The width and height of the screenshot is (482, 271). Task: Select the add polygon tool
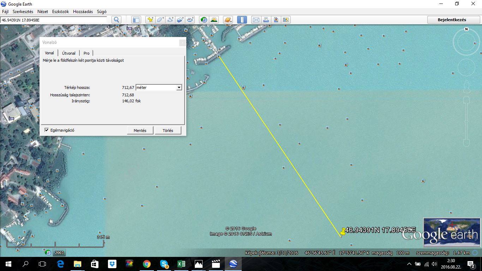(x=160, y=20)
